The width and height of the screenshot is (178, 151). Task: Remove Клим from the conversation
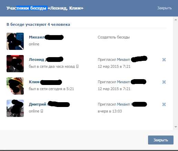pos(164,82)
